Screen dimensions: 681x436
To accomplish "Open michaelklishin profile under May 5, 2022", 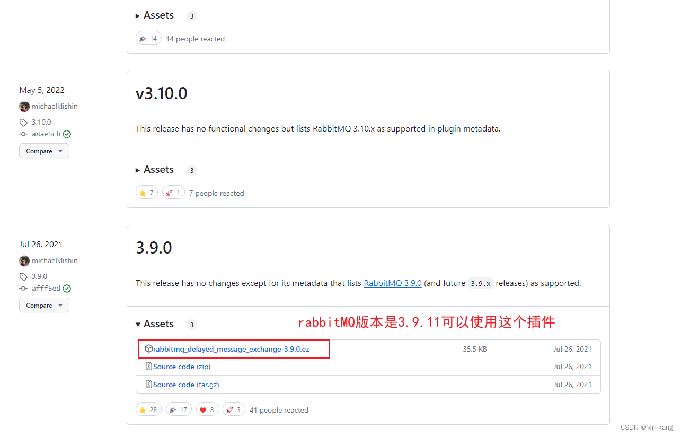I will coord(55,107).
